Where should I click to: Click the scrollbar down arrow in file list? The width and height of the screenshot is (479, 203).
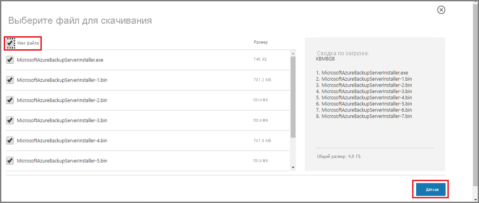click(x=293, y=167)
